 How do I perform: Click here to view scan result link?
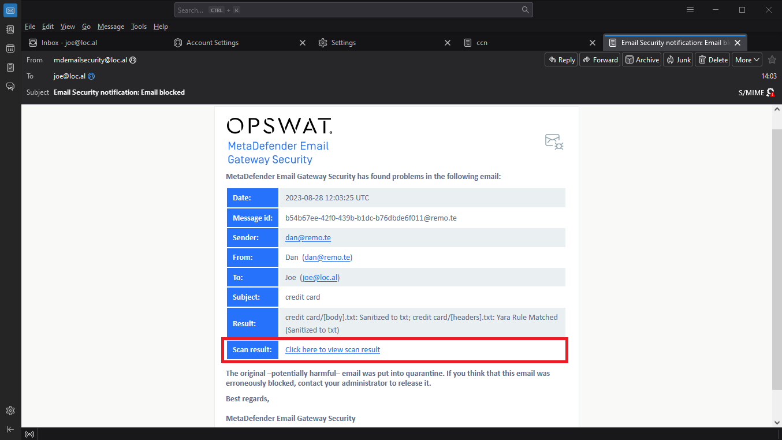tap(333, 349)
